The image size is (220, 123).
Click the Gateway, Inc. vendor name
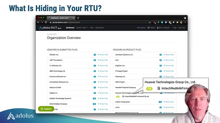tap(120, 77)
